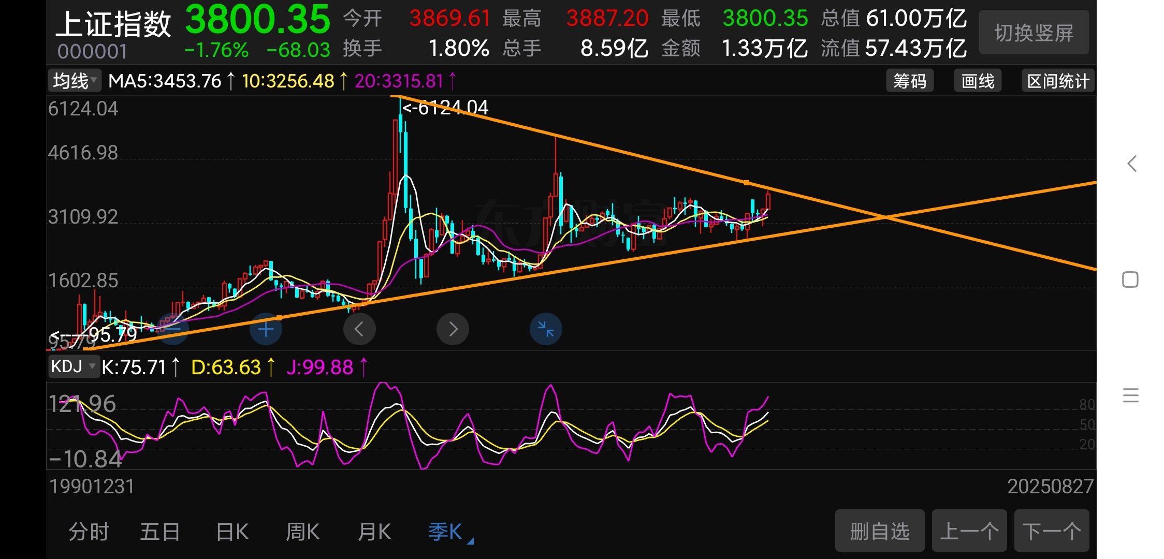Pan chart left with back arrow
The width and height of the screenshot is (1164, 559).
[x=359, y=329]
